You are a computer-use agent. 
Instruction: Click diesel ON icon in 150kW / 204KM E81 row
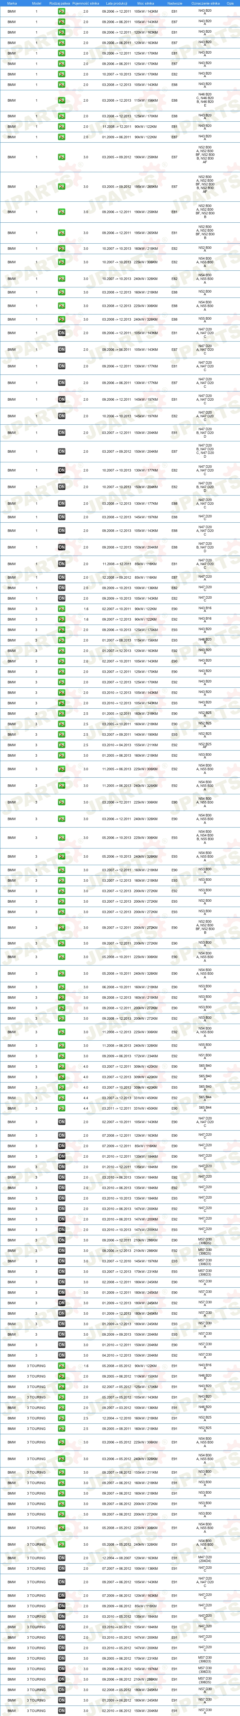click(x=61, y=433)
